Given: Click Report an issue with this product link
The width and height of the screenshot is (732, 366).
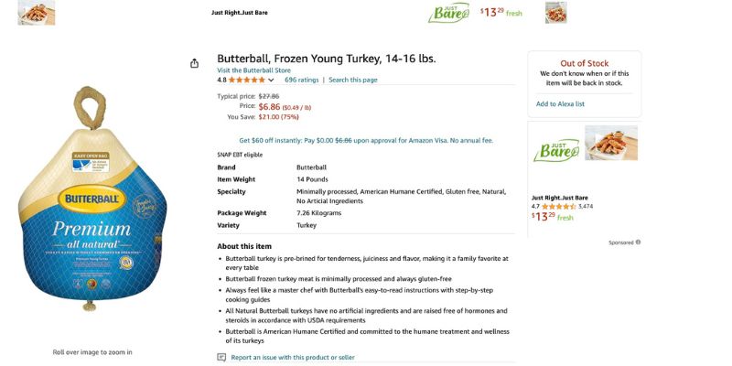Looking at the screenshot, I should (x=293, y=357).
